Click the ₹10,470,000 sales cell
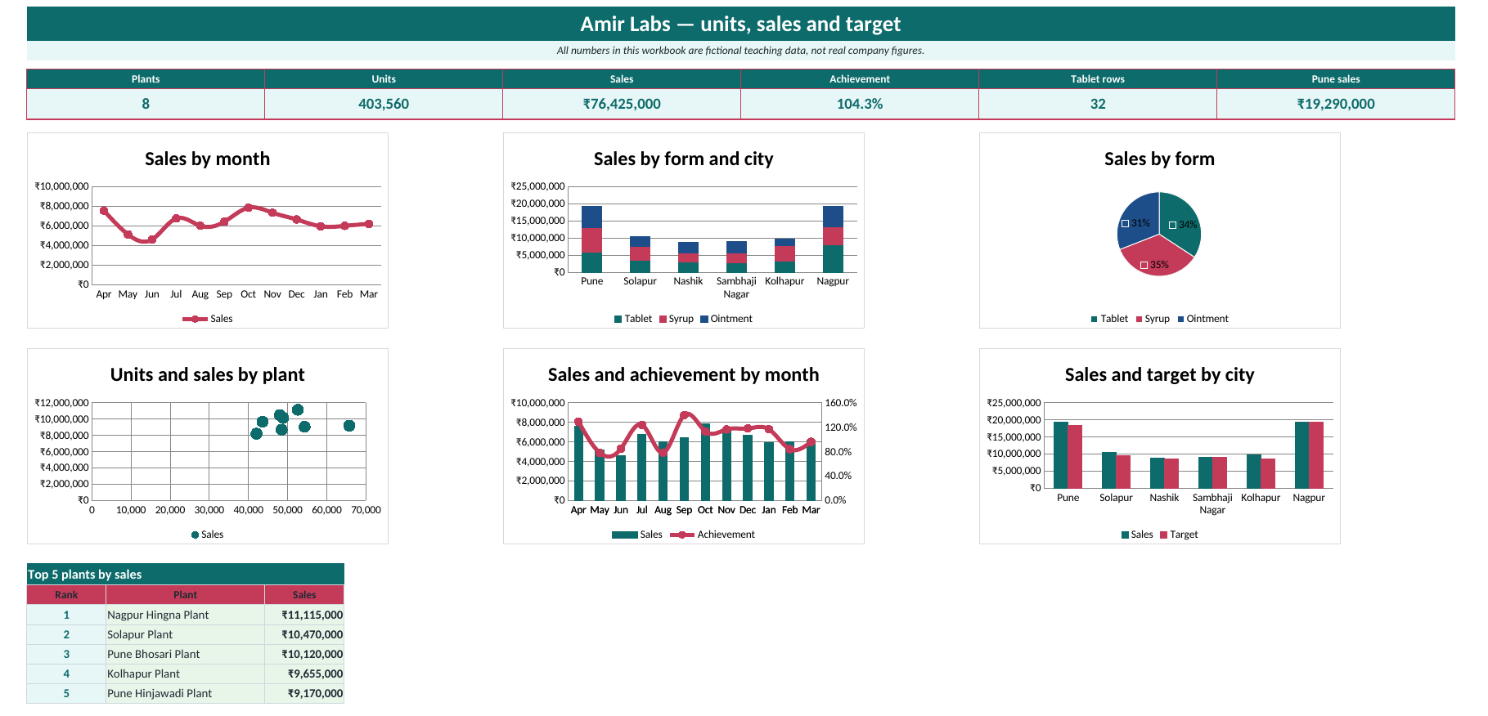 [304, 634]
